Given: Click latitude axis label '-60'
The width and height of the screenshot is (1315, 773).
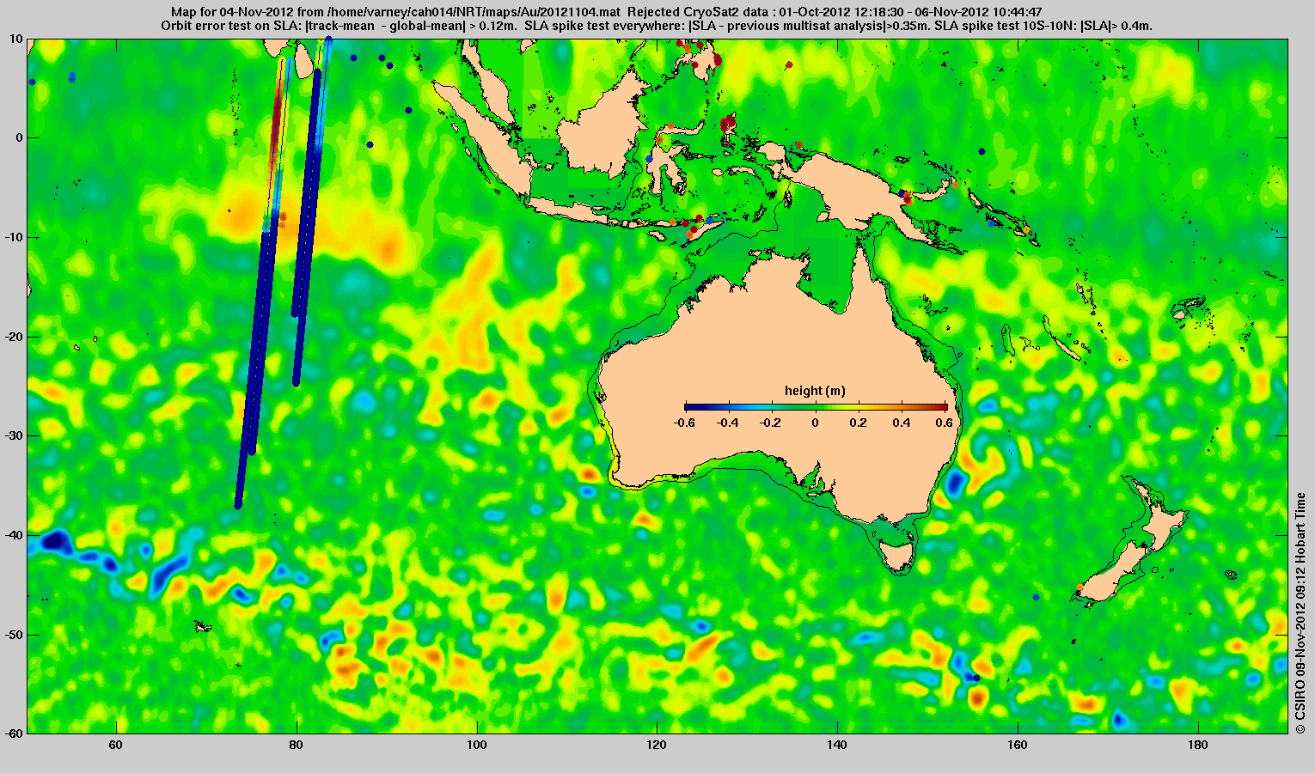Looking at the screenshot, I should [x=14, y=733].
